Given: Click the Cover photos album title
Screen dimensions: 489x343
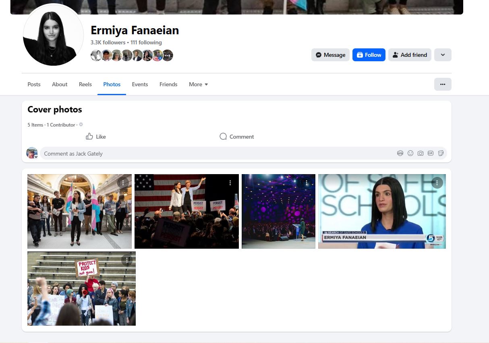Looking at the screenshot, I should coord(55,109).
